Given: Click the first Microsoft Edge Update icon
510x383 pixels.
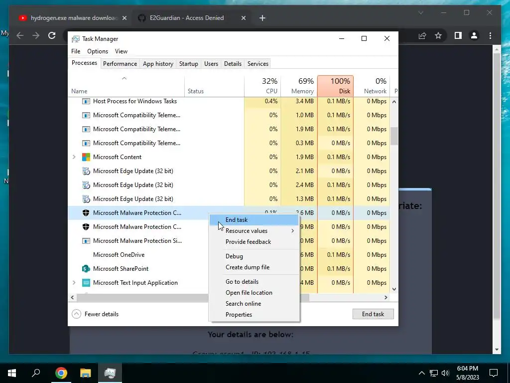Looking at the screenshot, I should (x=86, y=171).
